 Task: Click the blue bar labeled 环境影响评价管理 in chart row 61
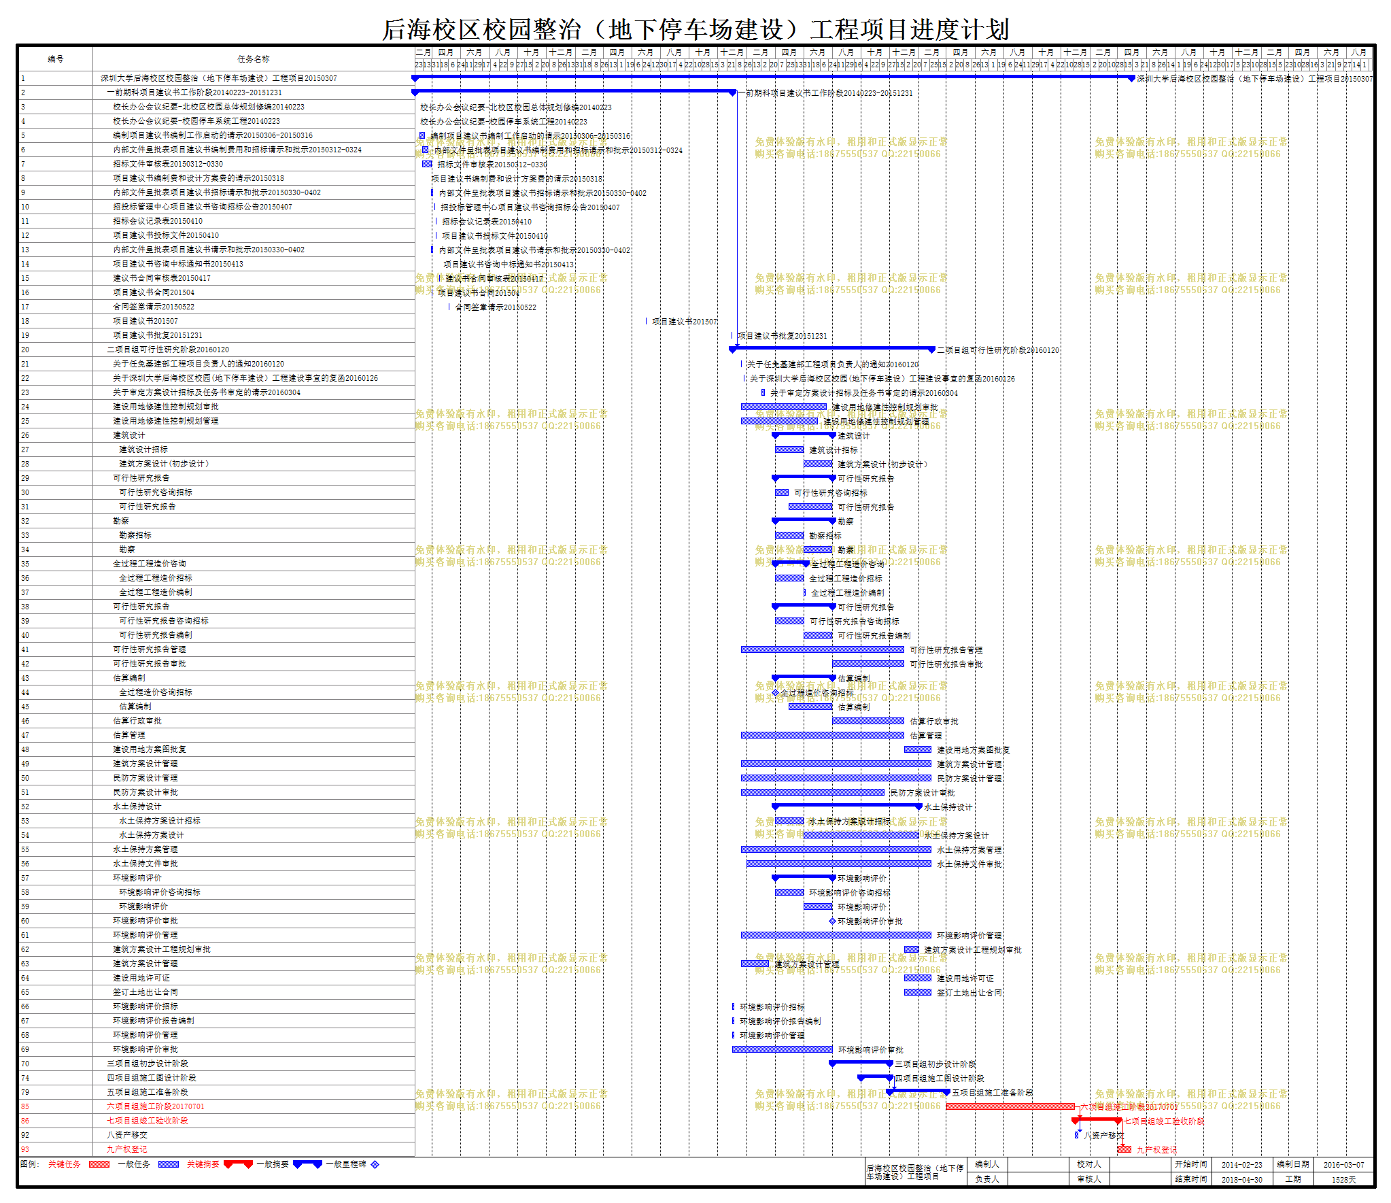836,935
